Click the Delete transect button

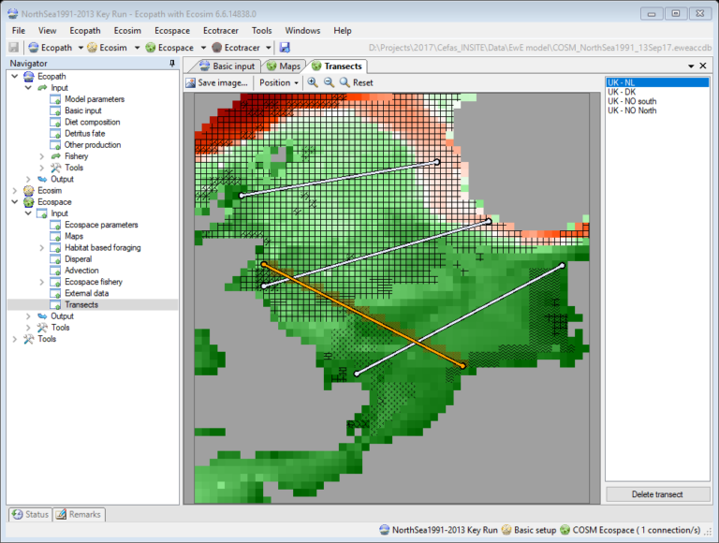pos(656,494)
